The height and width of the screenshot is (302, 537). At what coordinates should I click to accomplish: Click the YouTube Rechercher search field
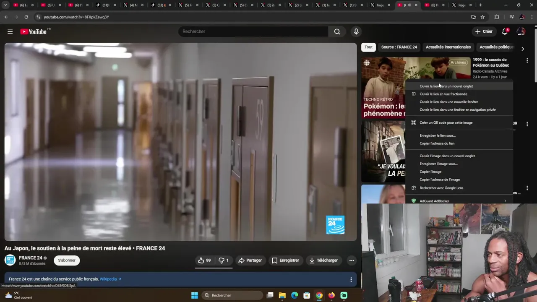tap(253, 31)
